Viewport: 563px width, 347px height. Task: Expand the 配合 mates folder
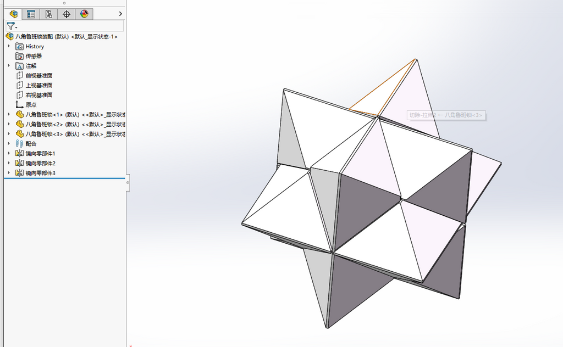(x=9, y=143)
